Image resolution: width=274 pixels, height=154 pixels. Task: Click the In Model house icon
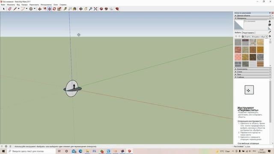pyautogui.click(x=243, y=36)
